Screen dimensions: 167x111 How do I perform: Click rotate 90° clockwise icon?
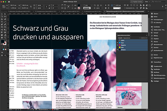click(x=62, y=5)
